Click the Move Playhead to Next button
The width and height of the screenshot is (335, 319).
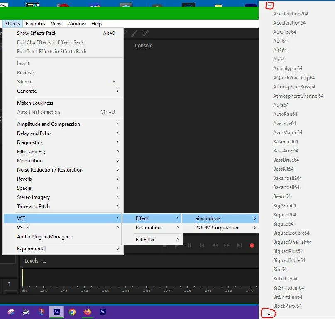point(240,245)
